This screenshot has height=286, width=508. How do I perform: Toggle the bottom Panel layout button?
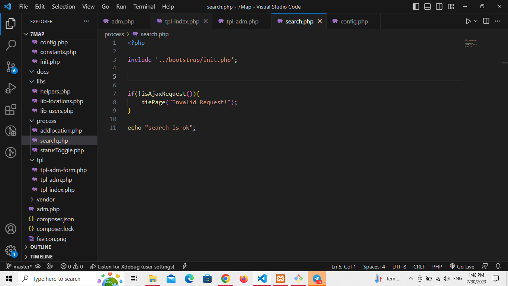[x=428, y=7]
